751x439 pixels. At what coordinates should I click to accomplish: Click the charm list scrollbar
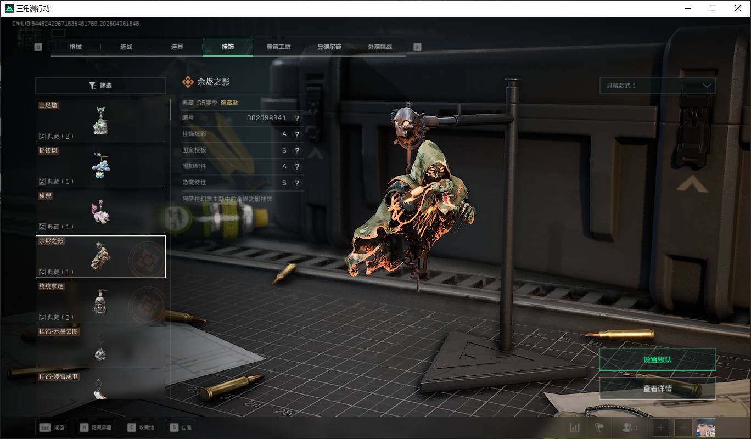pos(170,110)
